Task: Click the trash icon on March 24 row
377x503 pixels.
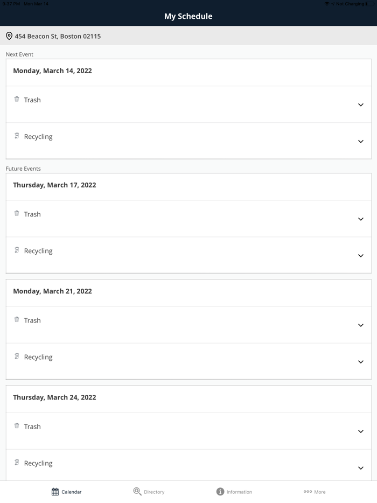Action: 16,426
